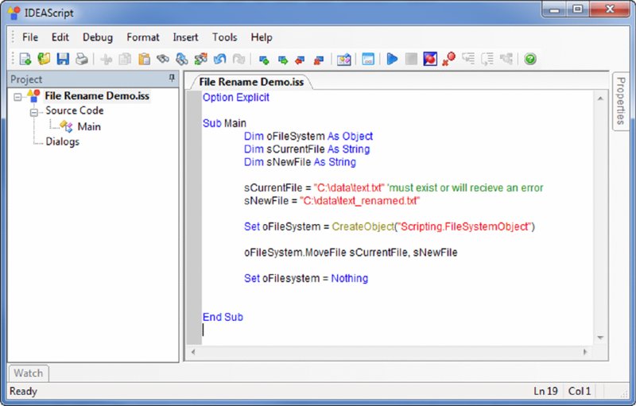The width and height of the screenshot is (636, 406).
Task: Click the toolbar icon with pencil and shapes
Action: click(x=343, y=60)
